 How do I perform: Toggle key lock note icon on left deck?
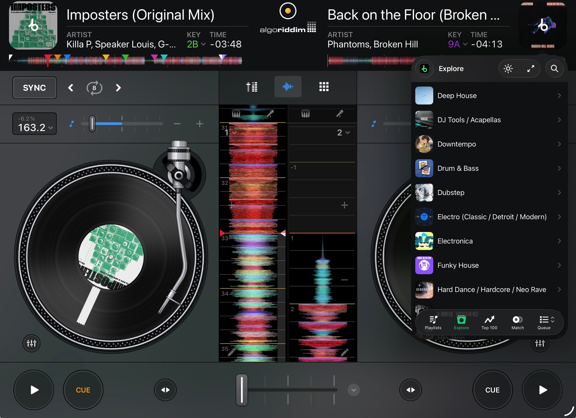(71, 124)
